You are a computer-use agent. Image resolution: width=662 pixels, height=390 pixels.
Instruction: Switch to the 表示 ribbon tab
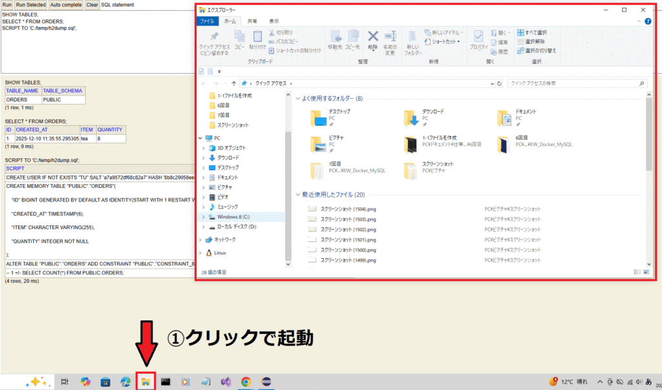(x=274, y=21)
